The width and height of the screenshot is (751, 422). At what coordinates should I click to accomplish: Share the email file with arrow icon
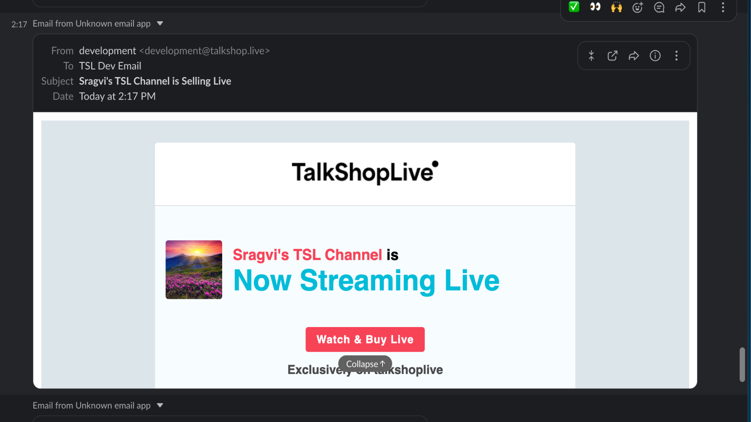coord(634,55)
